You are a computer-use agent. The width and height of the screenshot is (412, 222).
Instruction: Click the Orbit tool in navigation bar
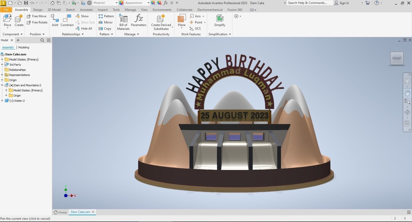(x=407, y=112)
